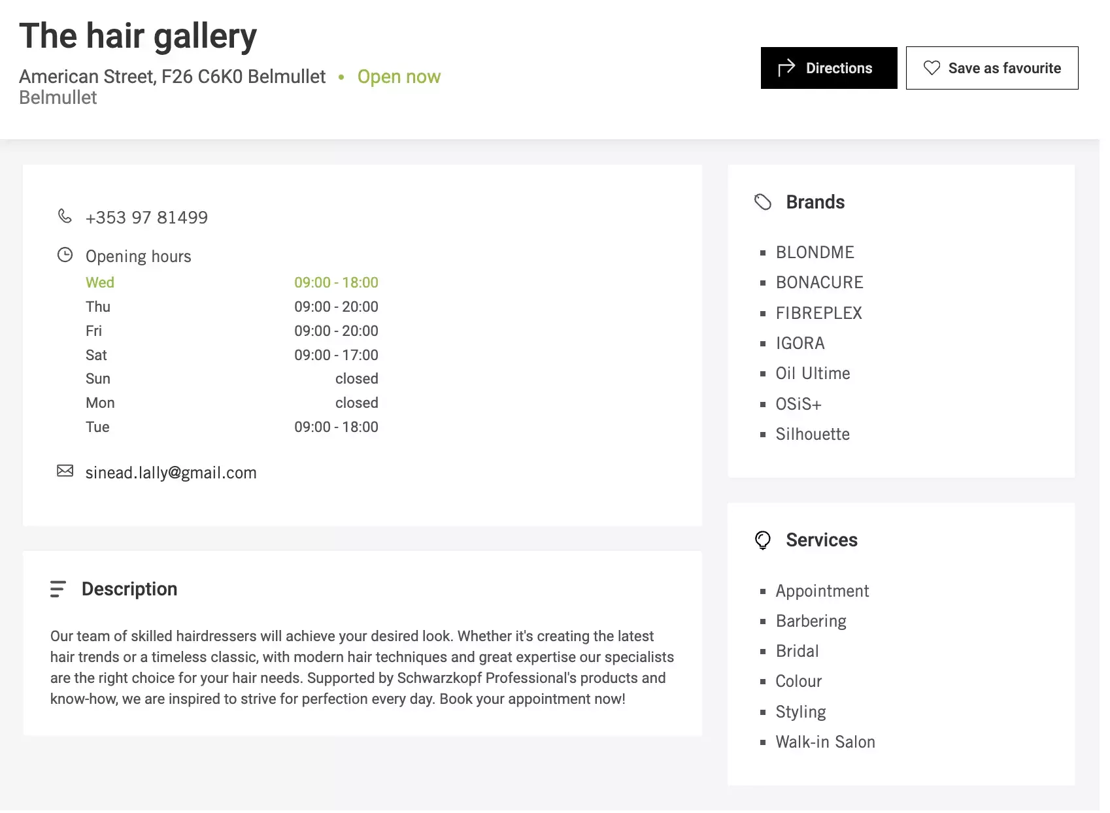
Task: Select the IGORA brand entry
Action: click(799, 342)
